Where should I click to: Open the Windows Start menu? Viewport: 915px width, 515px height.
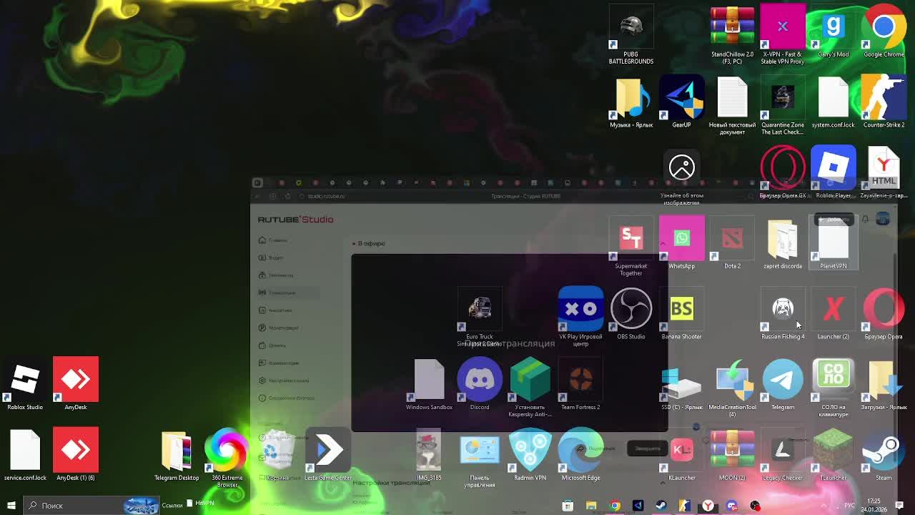pyautogui.click(x=11, y=506)
